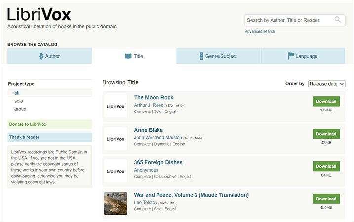Click the LibriVox logo in header
Viewport: 354px width, 222px height.
tap(39, 14)
